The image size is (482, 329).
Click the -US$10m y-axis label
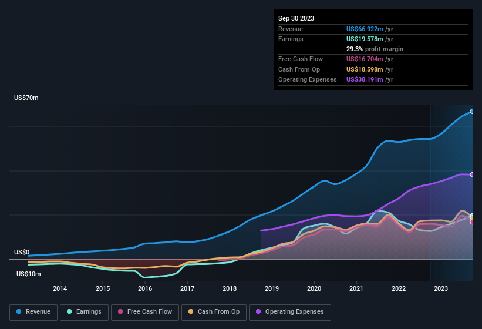coord(27,274)
